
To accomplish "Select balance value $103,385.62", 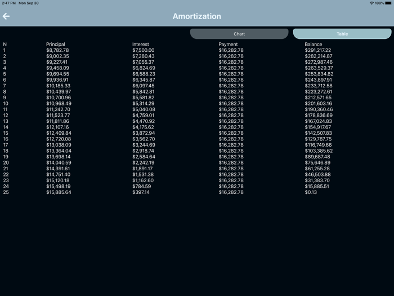I will pyautogui.click(x=319, y=151).
